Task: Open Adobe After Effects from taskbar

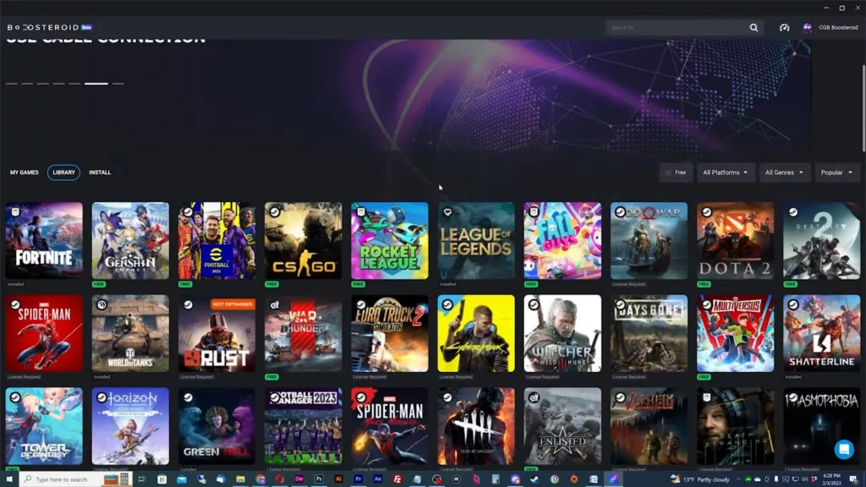Action: 378,479
